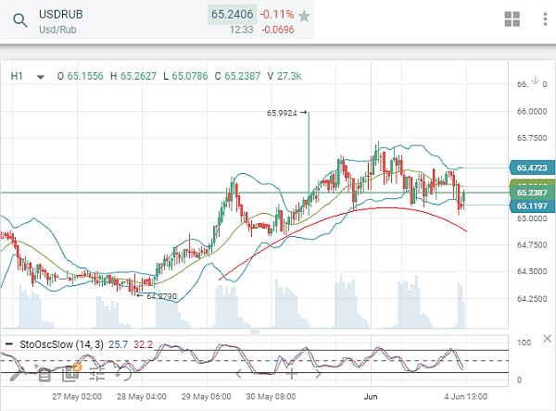Select the 65.1197 lower band price label
This screenshot has height=411, width=556.
click(x=532, y=205)
